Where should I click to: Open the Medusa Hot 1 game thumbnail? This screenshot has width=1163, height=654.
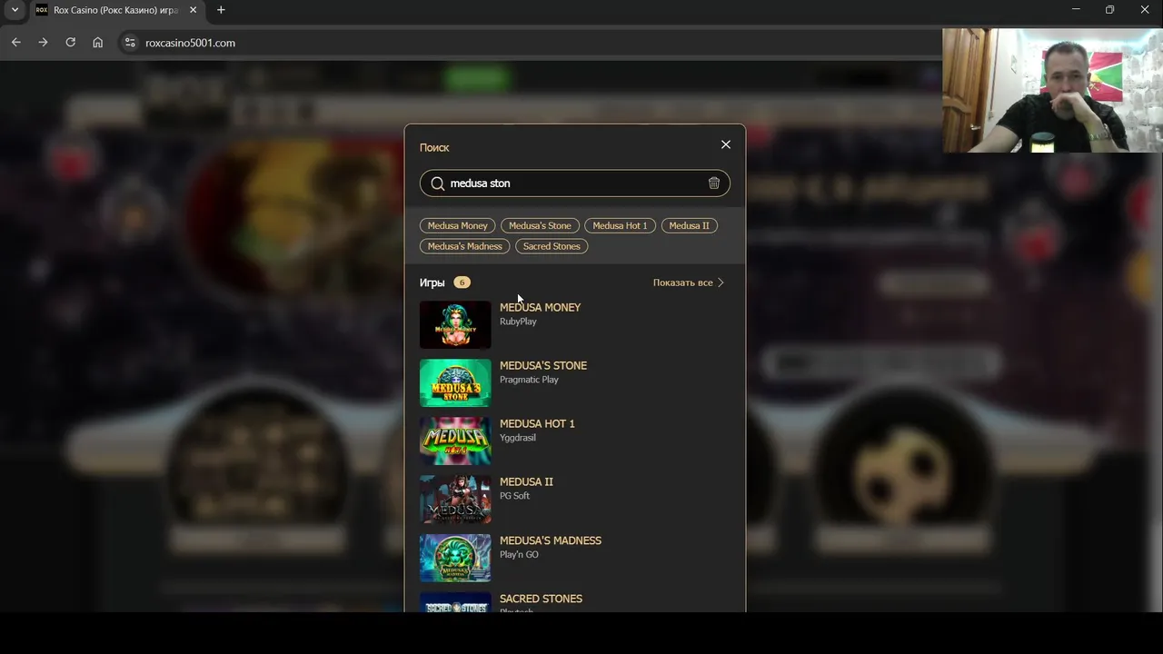(455, 441)
